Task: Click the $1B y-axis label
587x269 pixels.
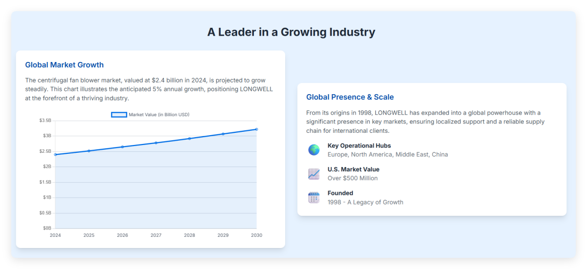Action: pyautogui.click(x=47, y=197)
